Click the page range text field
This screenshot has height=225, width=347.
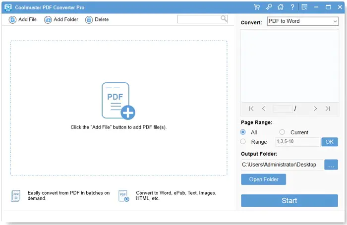(x=297, y=142)
